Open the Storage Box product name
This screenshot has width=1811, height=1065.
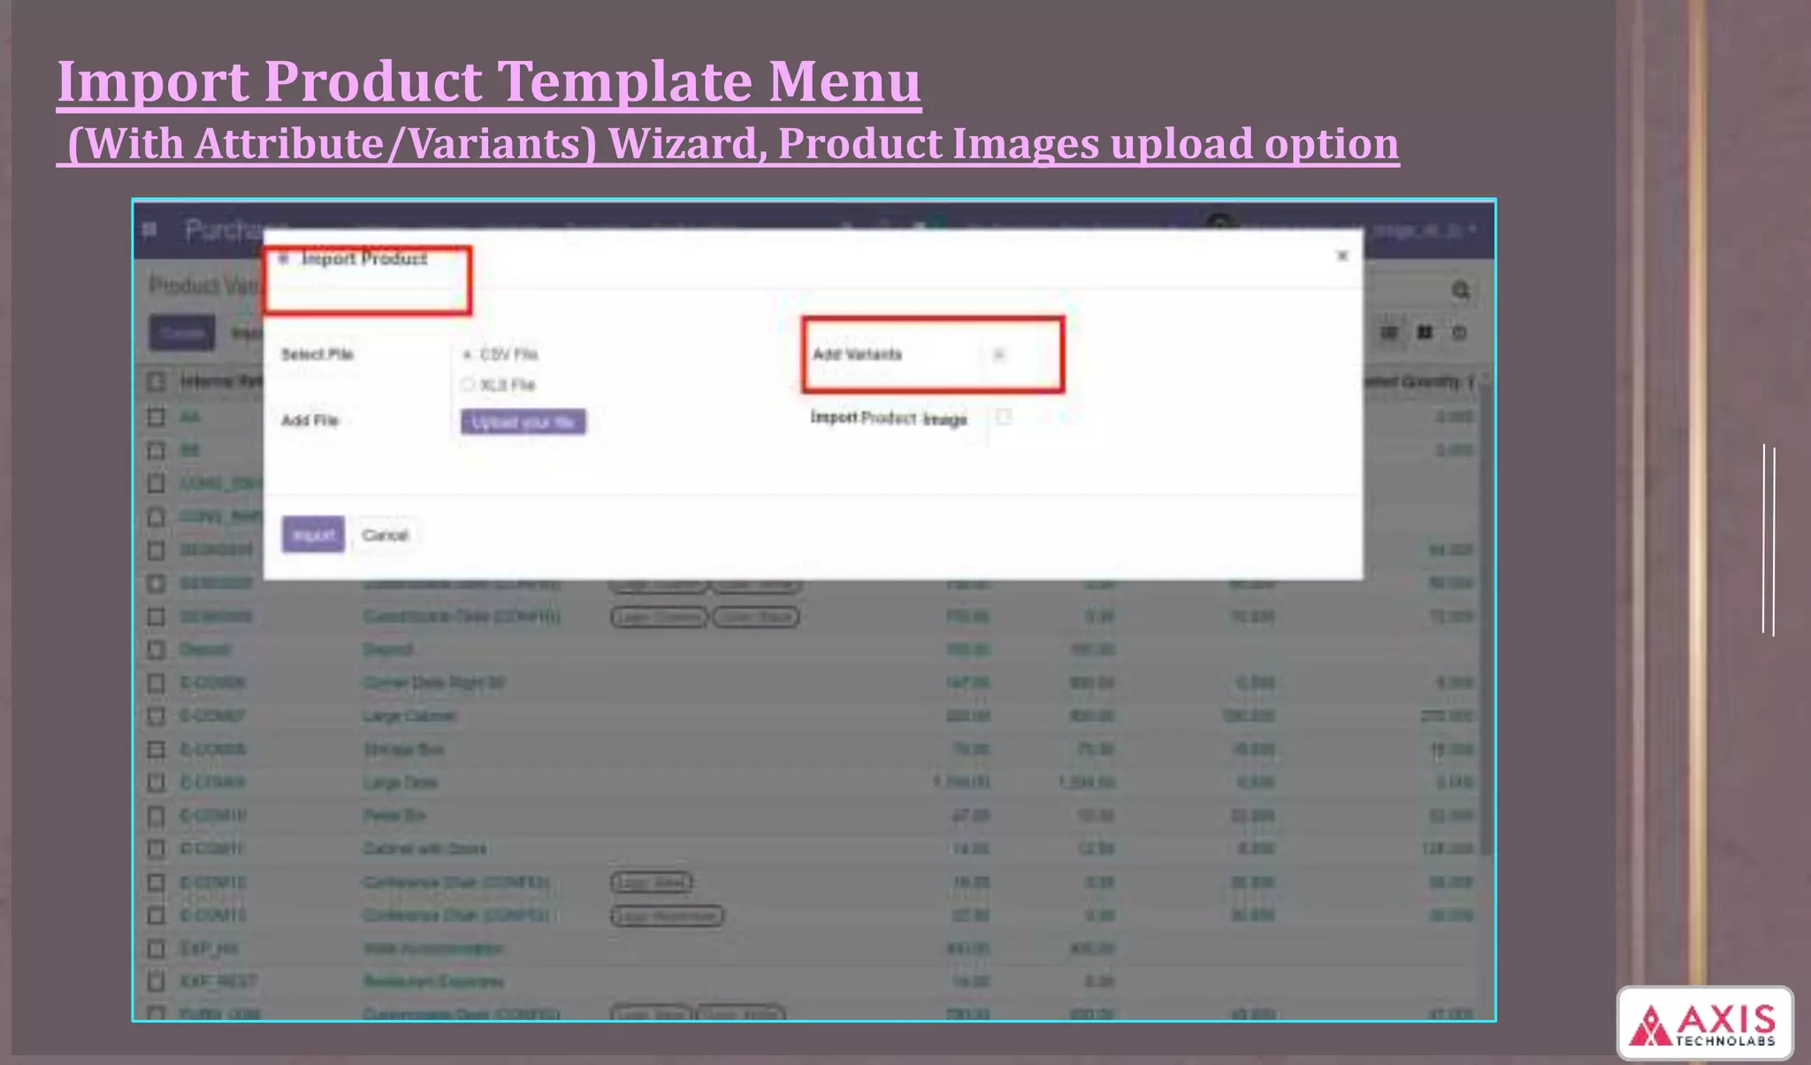click(403, 749)
